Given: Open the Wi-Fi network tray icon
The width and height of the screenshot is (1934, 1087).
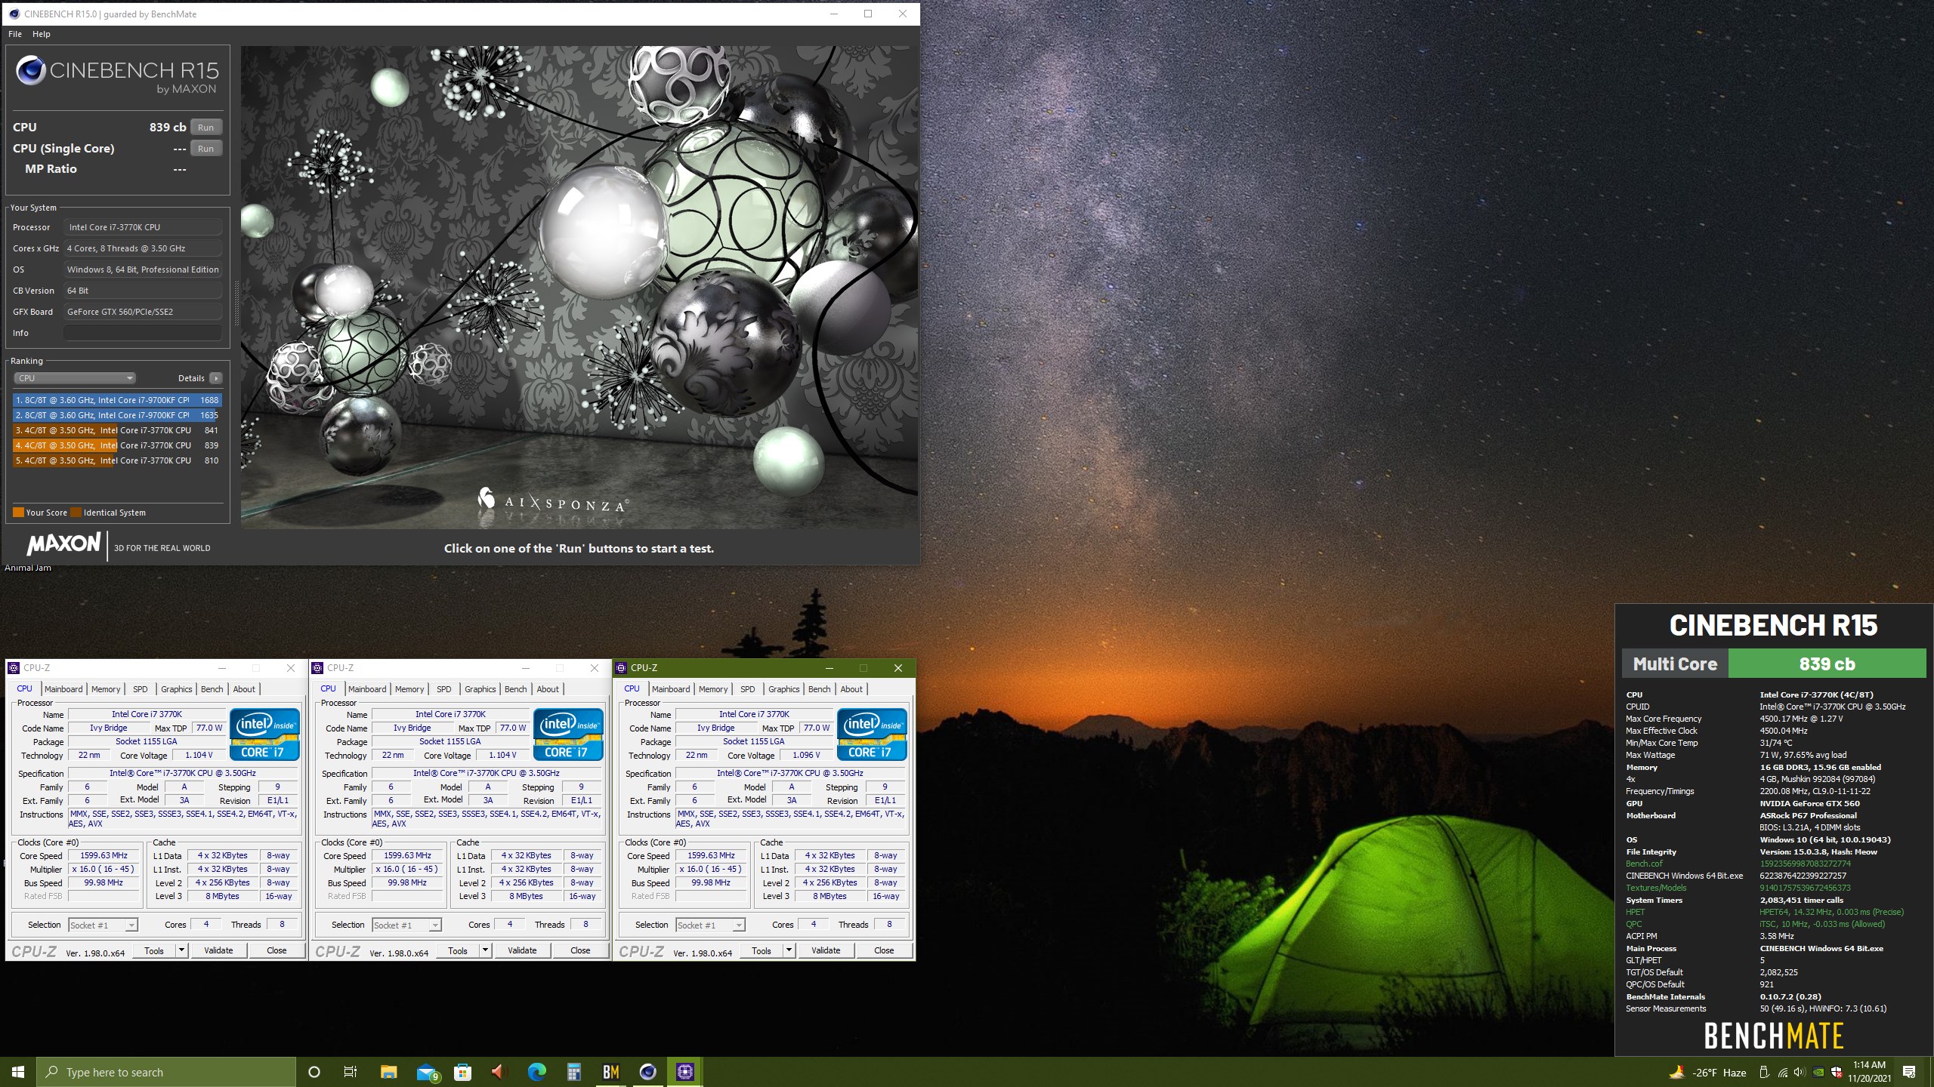Looking at the screenshot, I should click(x=1782, y=1072).
